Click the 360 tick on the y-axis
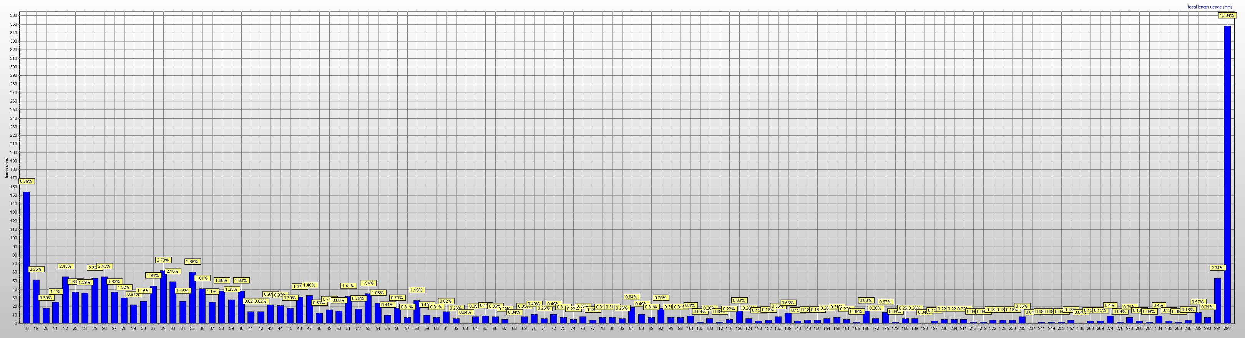1245x338 pixels. pyautogui.click(x=13, y=16)
